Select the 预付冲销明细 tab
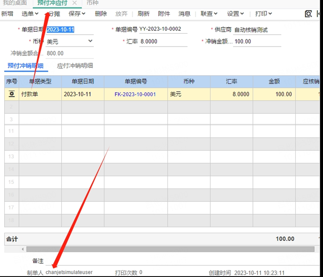The height and width of the screenshot is (277, 323). coord(25,65)
